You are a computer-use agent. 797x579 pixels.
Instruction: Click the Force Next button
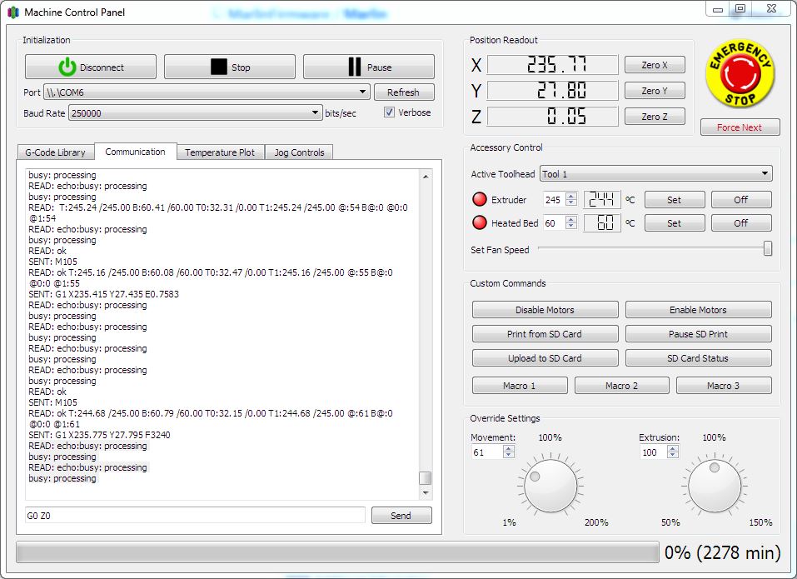click(740, 127)
